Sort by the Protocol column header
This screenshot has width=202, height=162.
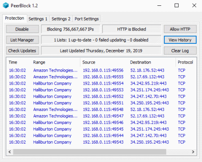(x=186, y=62)
